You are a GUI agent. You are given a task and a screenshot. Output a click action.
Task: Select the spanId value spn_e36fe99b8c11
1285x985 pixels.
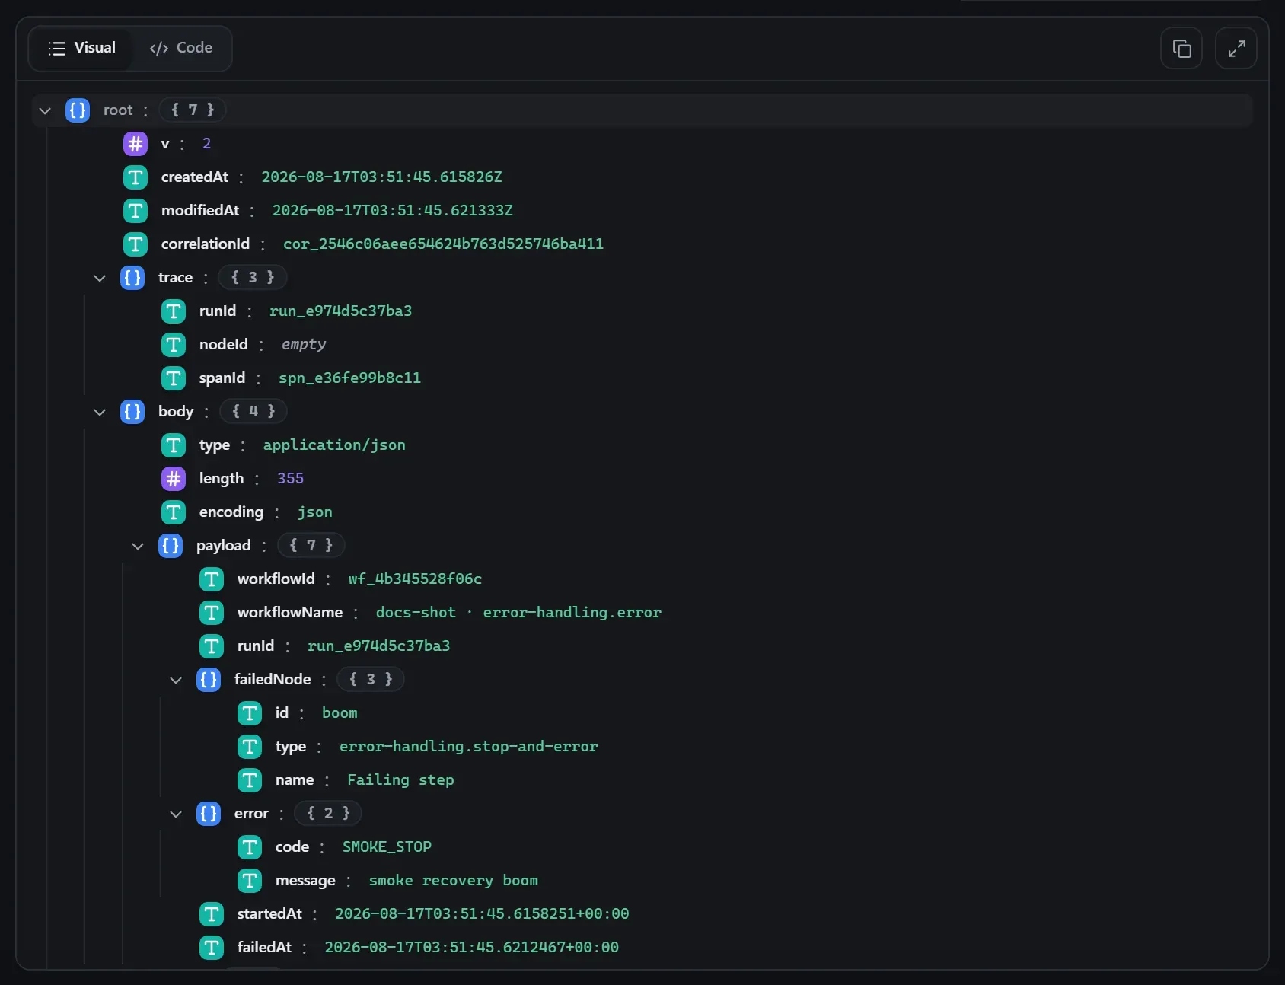coord(349,378)
